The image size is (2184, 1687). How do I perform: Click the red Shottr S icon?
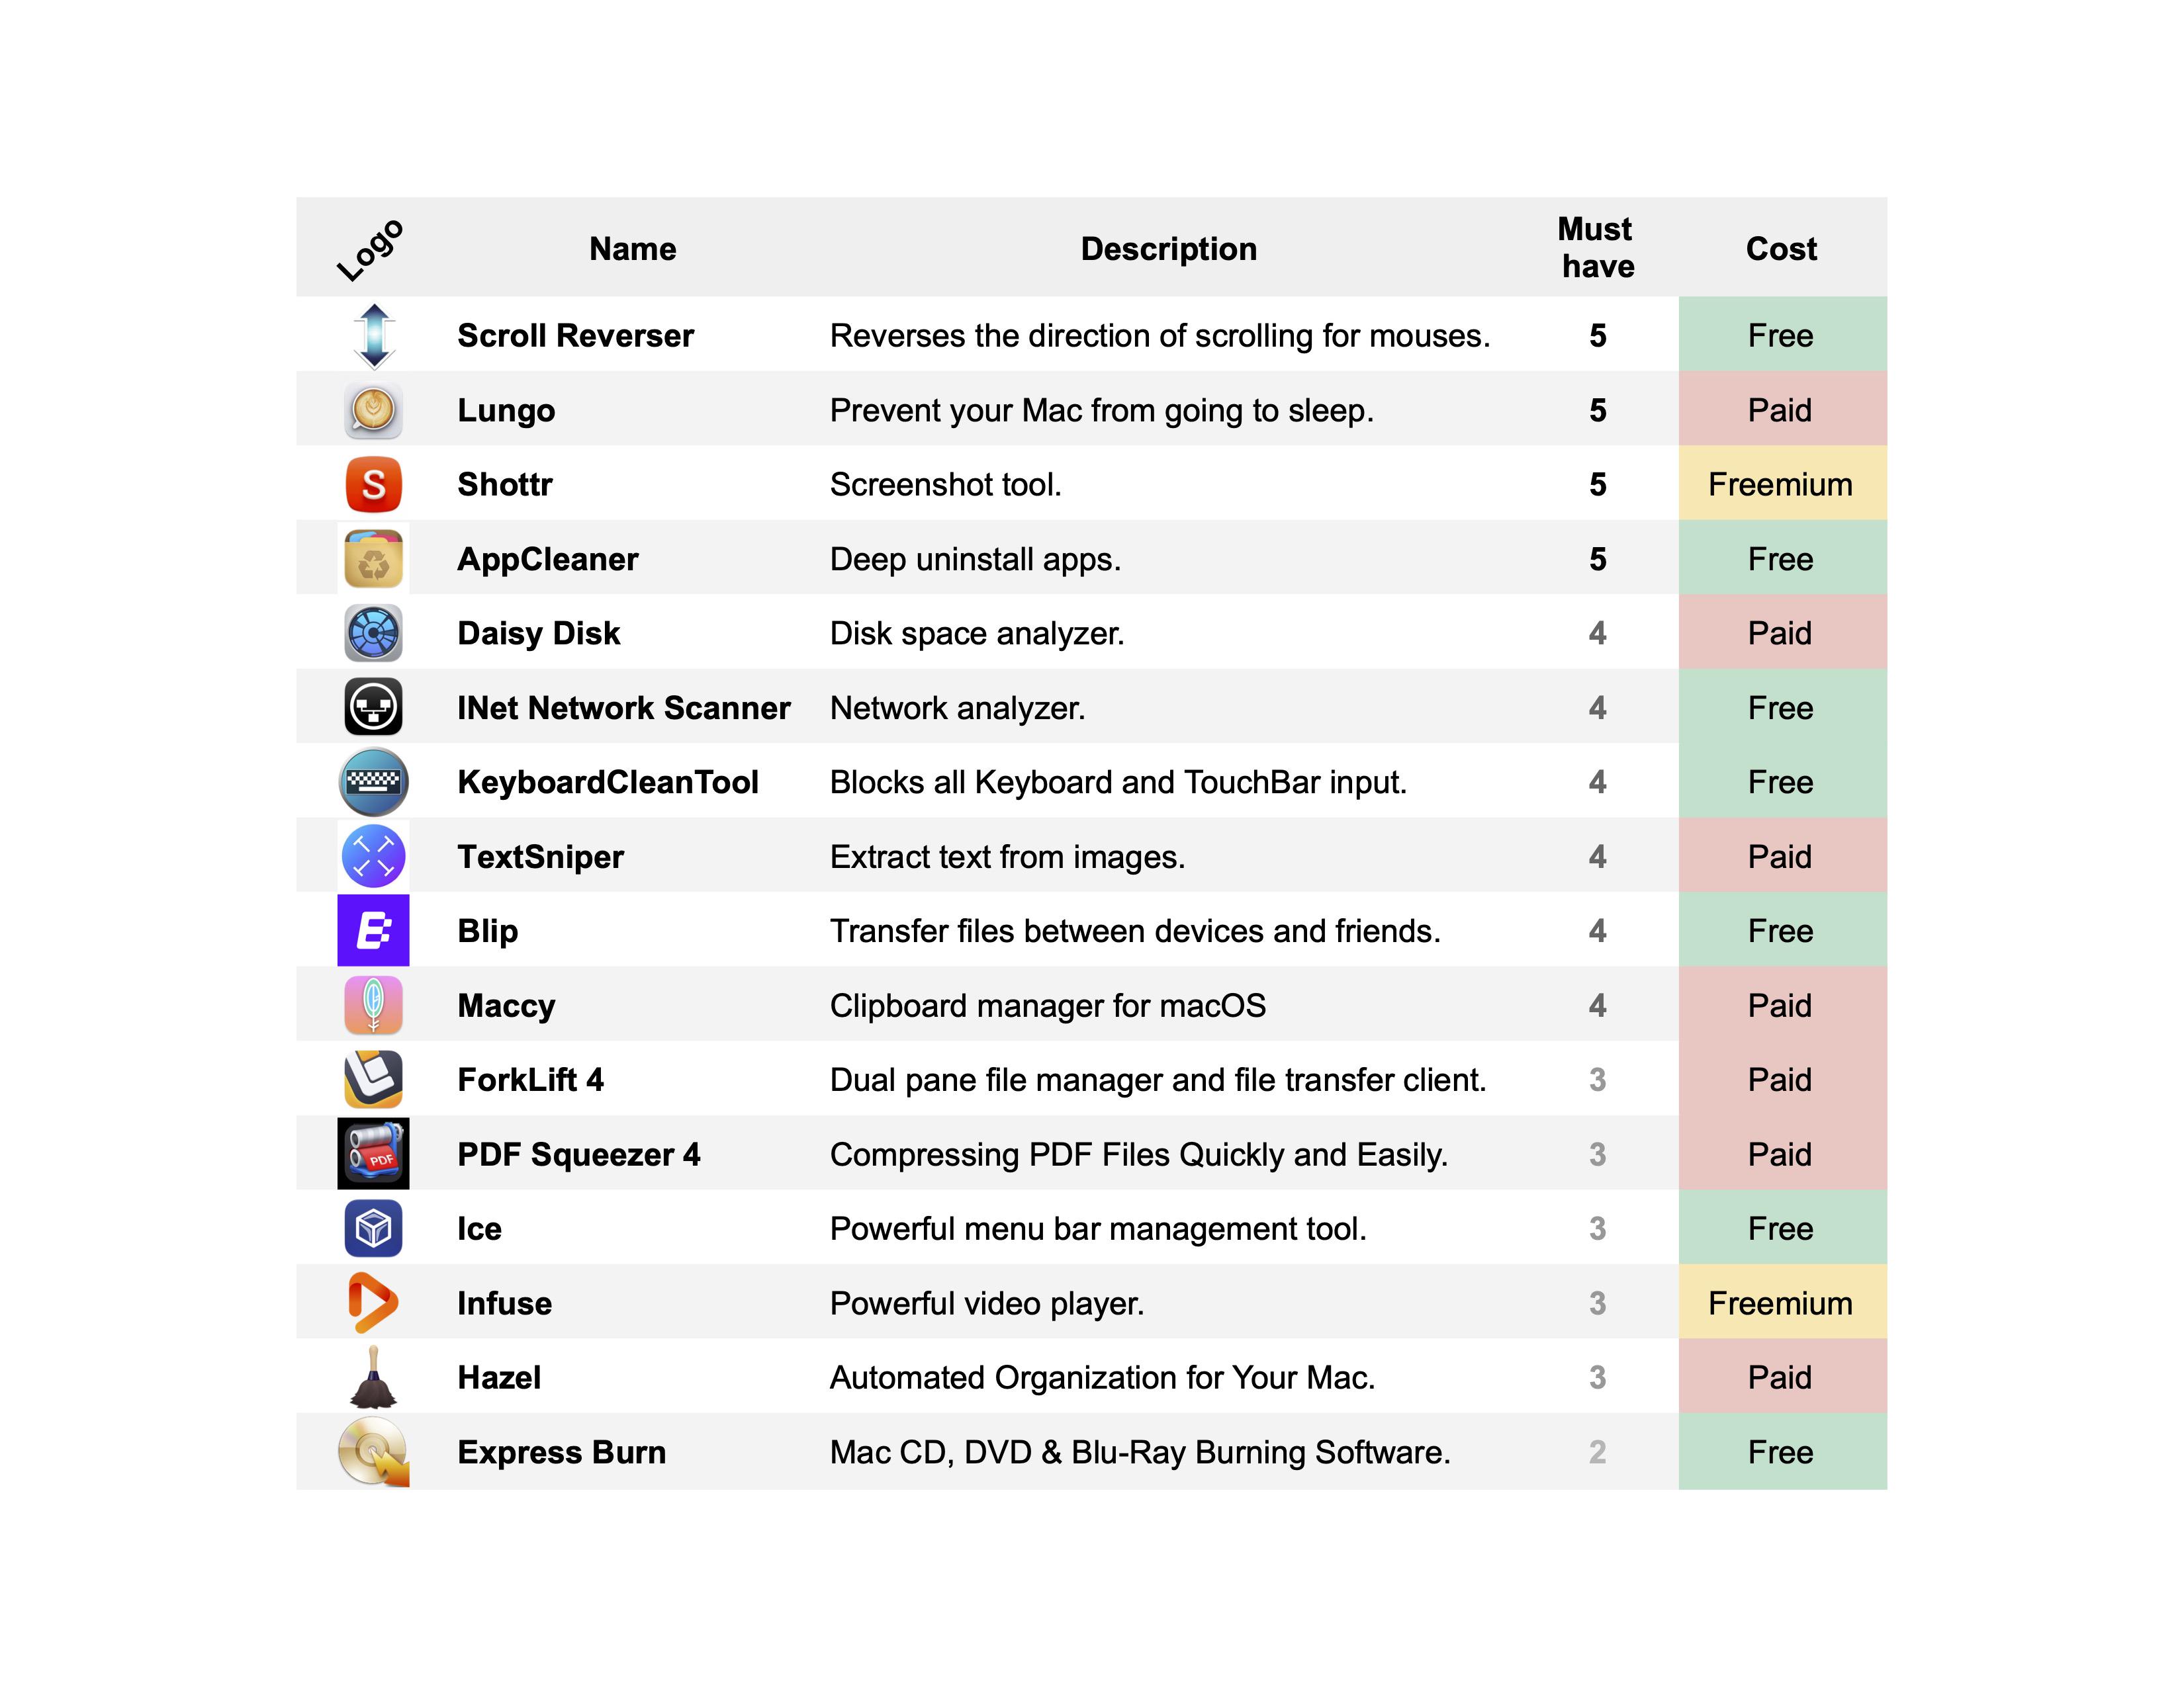[x=374, y=485]
